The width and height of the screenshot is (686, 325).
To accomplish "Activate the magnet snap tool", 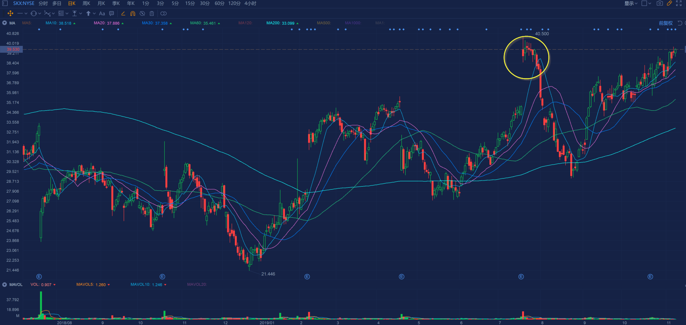I will [132, 13].
